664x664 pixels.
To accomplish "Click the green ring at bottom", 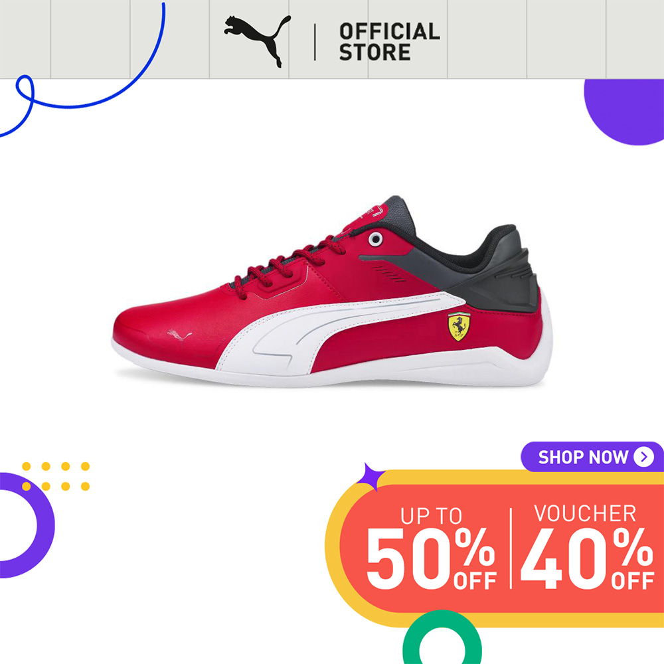I will tap(442, 637).
